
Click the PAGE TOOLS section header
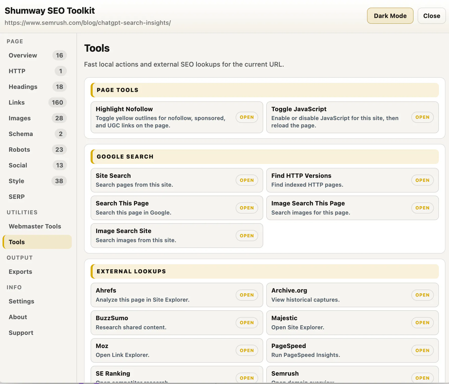pyautogui.click(x=264, y=90)
